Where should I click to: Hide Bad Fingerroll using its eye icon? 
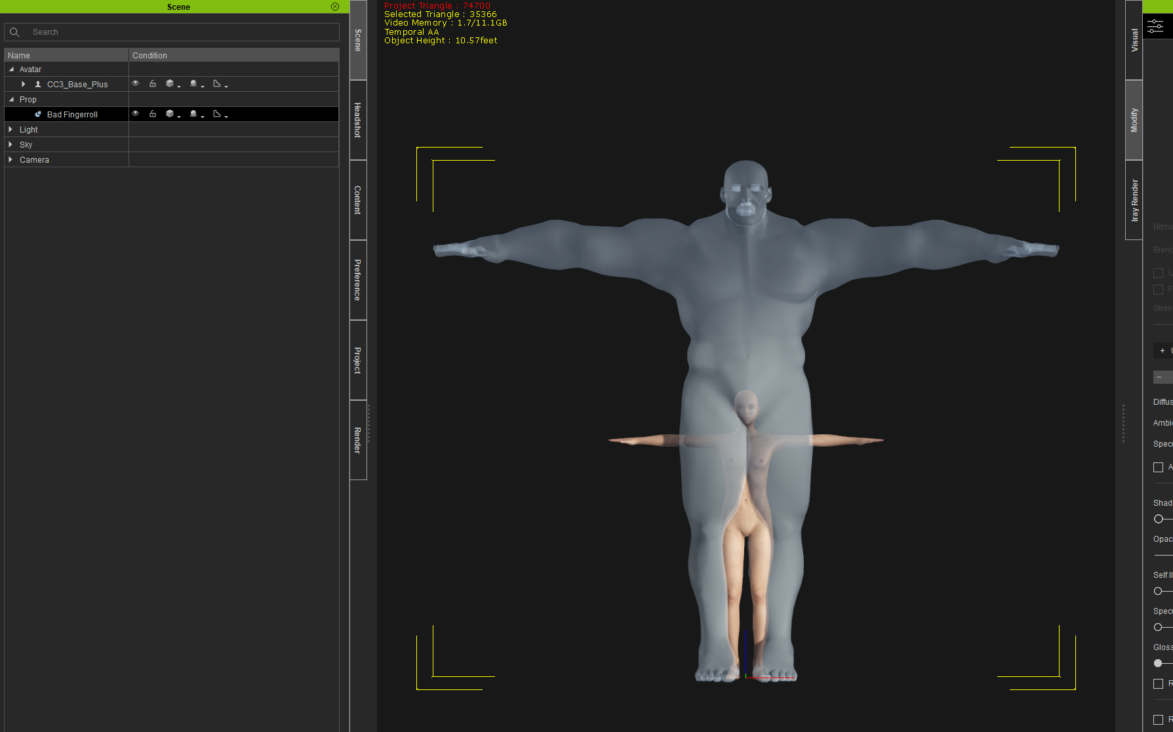[x=136, y=113]
